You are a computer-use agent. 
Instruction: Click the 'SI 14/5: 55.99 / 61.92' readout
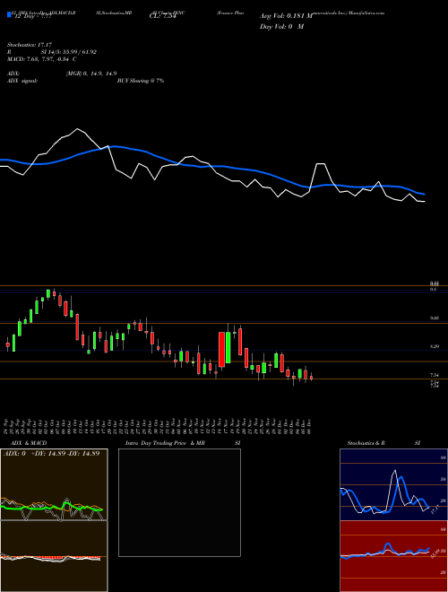(x=69, y=52)
